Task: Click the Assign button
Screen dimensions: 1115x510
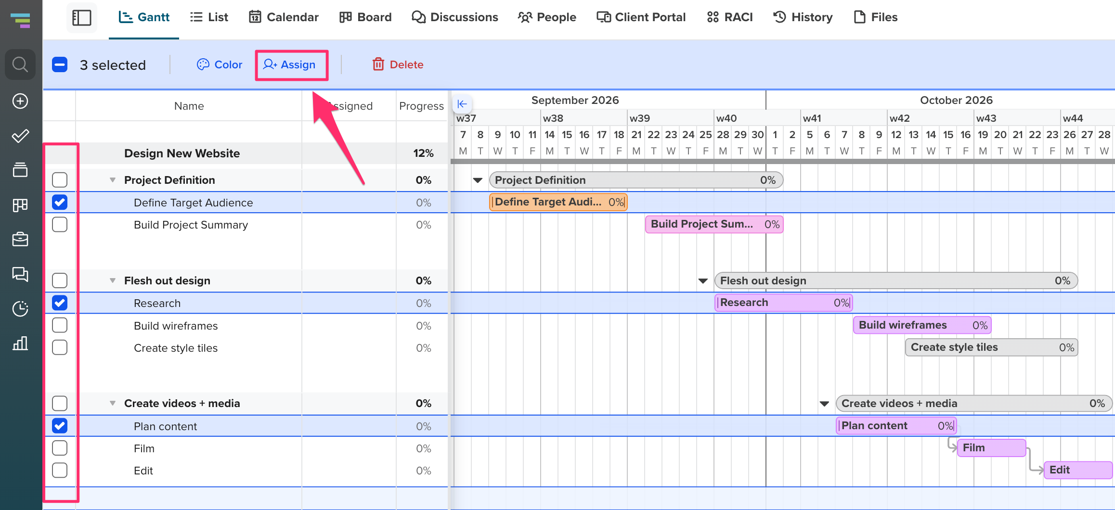Action: click(x=289, y=64)
